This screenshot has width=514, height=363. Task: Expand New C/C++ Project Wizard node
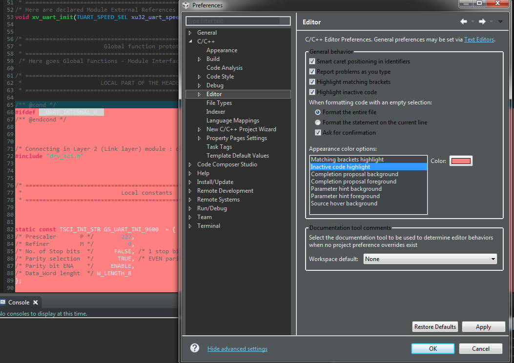pyautogui.click(x=199, y=129)
